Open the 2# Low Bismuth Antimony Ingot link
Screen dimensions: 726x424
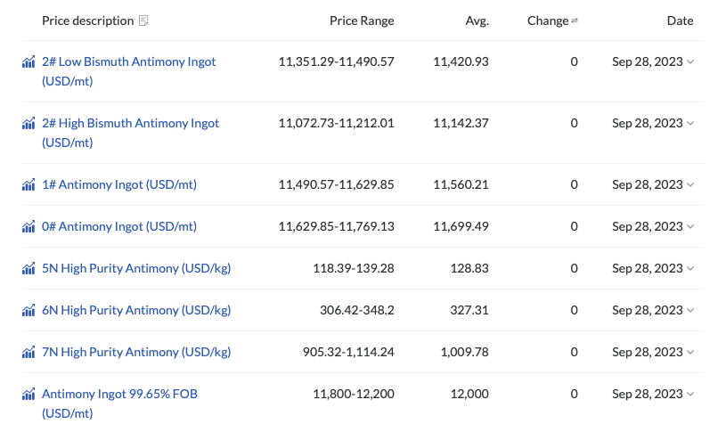pos(128,62)
